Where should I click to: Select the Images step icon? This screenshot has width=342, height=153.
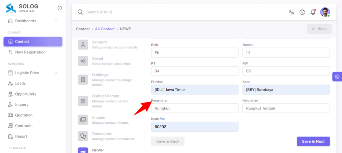[83, 120]
